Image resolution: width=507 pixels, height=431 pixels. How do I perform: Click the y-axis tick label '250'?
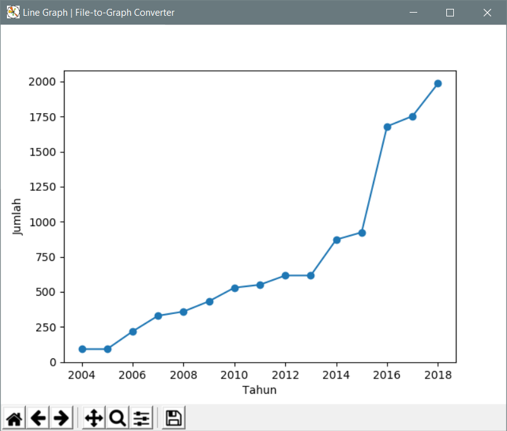[x=46, y=327]
